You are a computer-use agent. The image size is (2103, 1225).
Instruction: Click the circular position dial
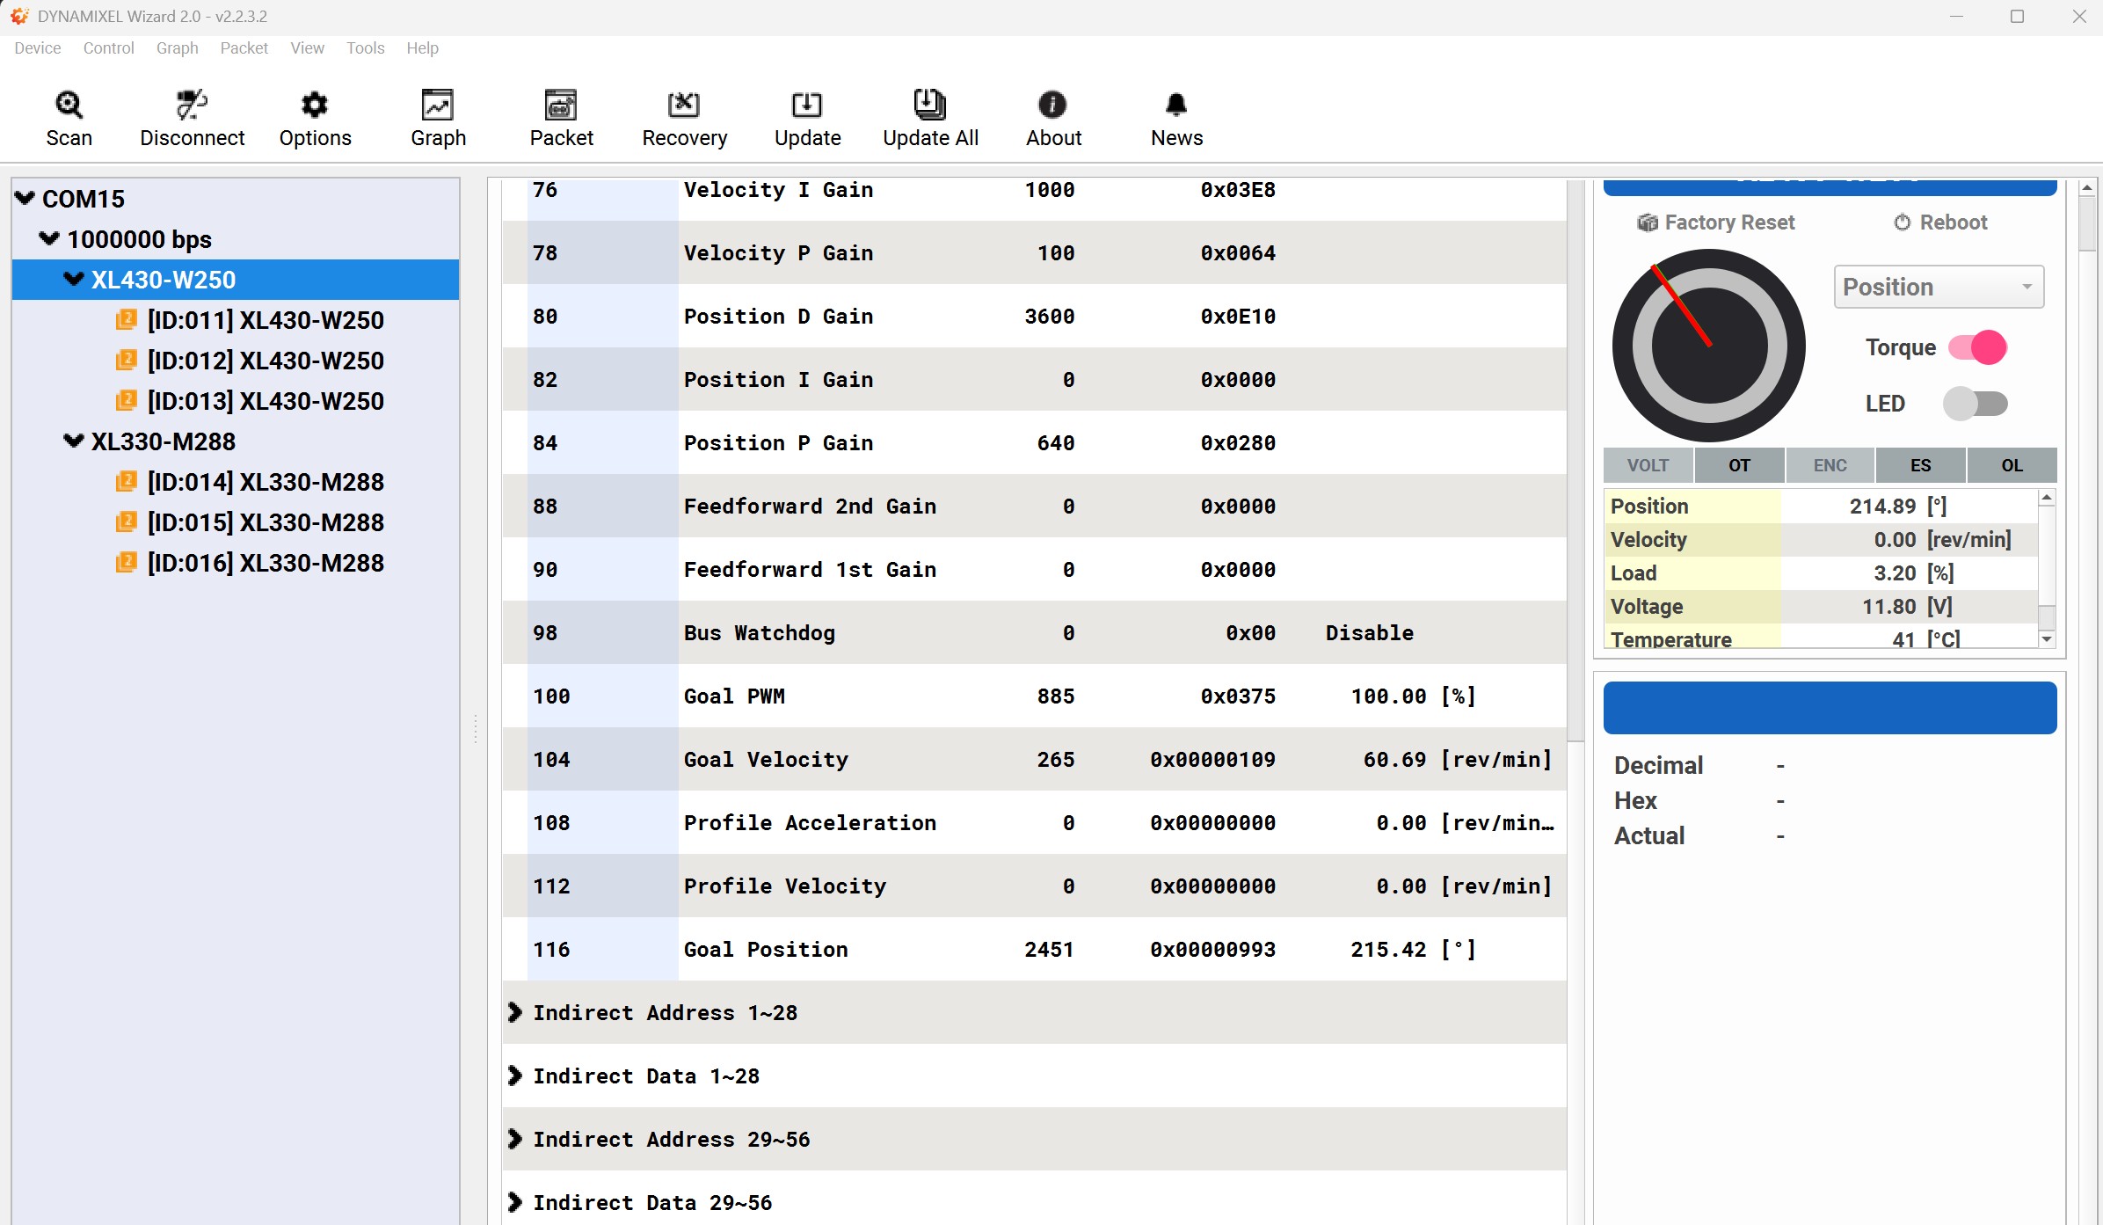click(x=1708, y=346)
